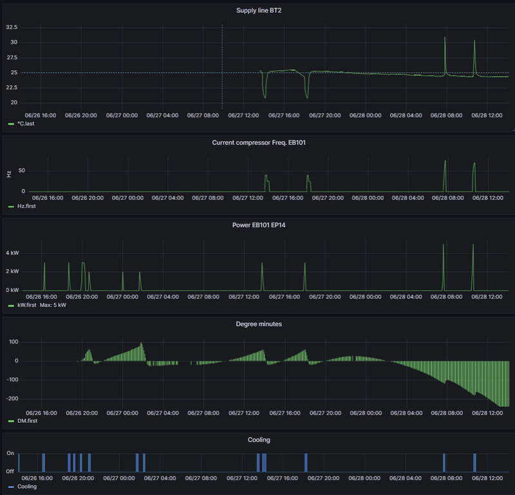Click the On axis label in Cooling

pos(10,453)
